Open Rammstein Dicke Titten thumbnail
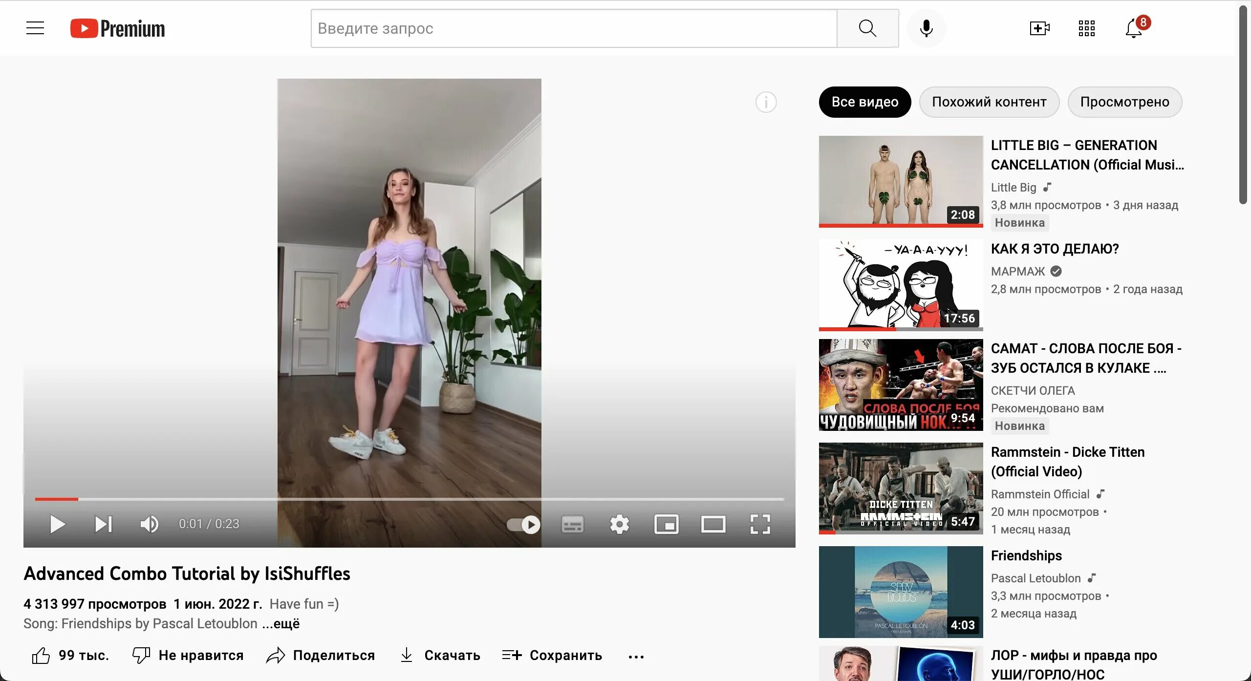The width and height of the screenshot is (1251, 681). pos(901,489)
